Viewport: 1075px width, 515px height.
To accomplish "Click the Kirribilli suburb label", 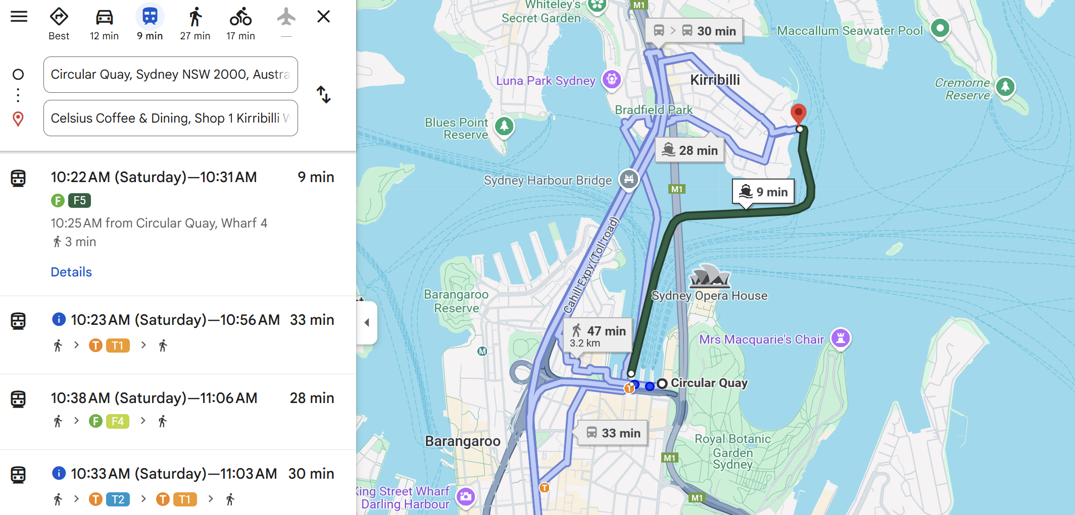I will click(715, 80).
